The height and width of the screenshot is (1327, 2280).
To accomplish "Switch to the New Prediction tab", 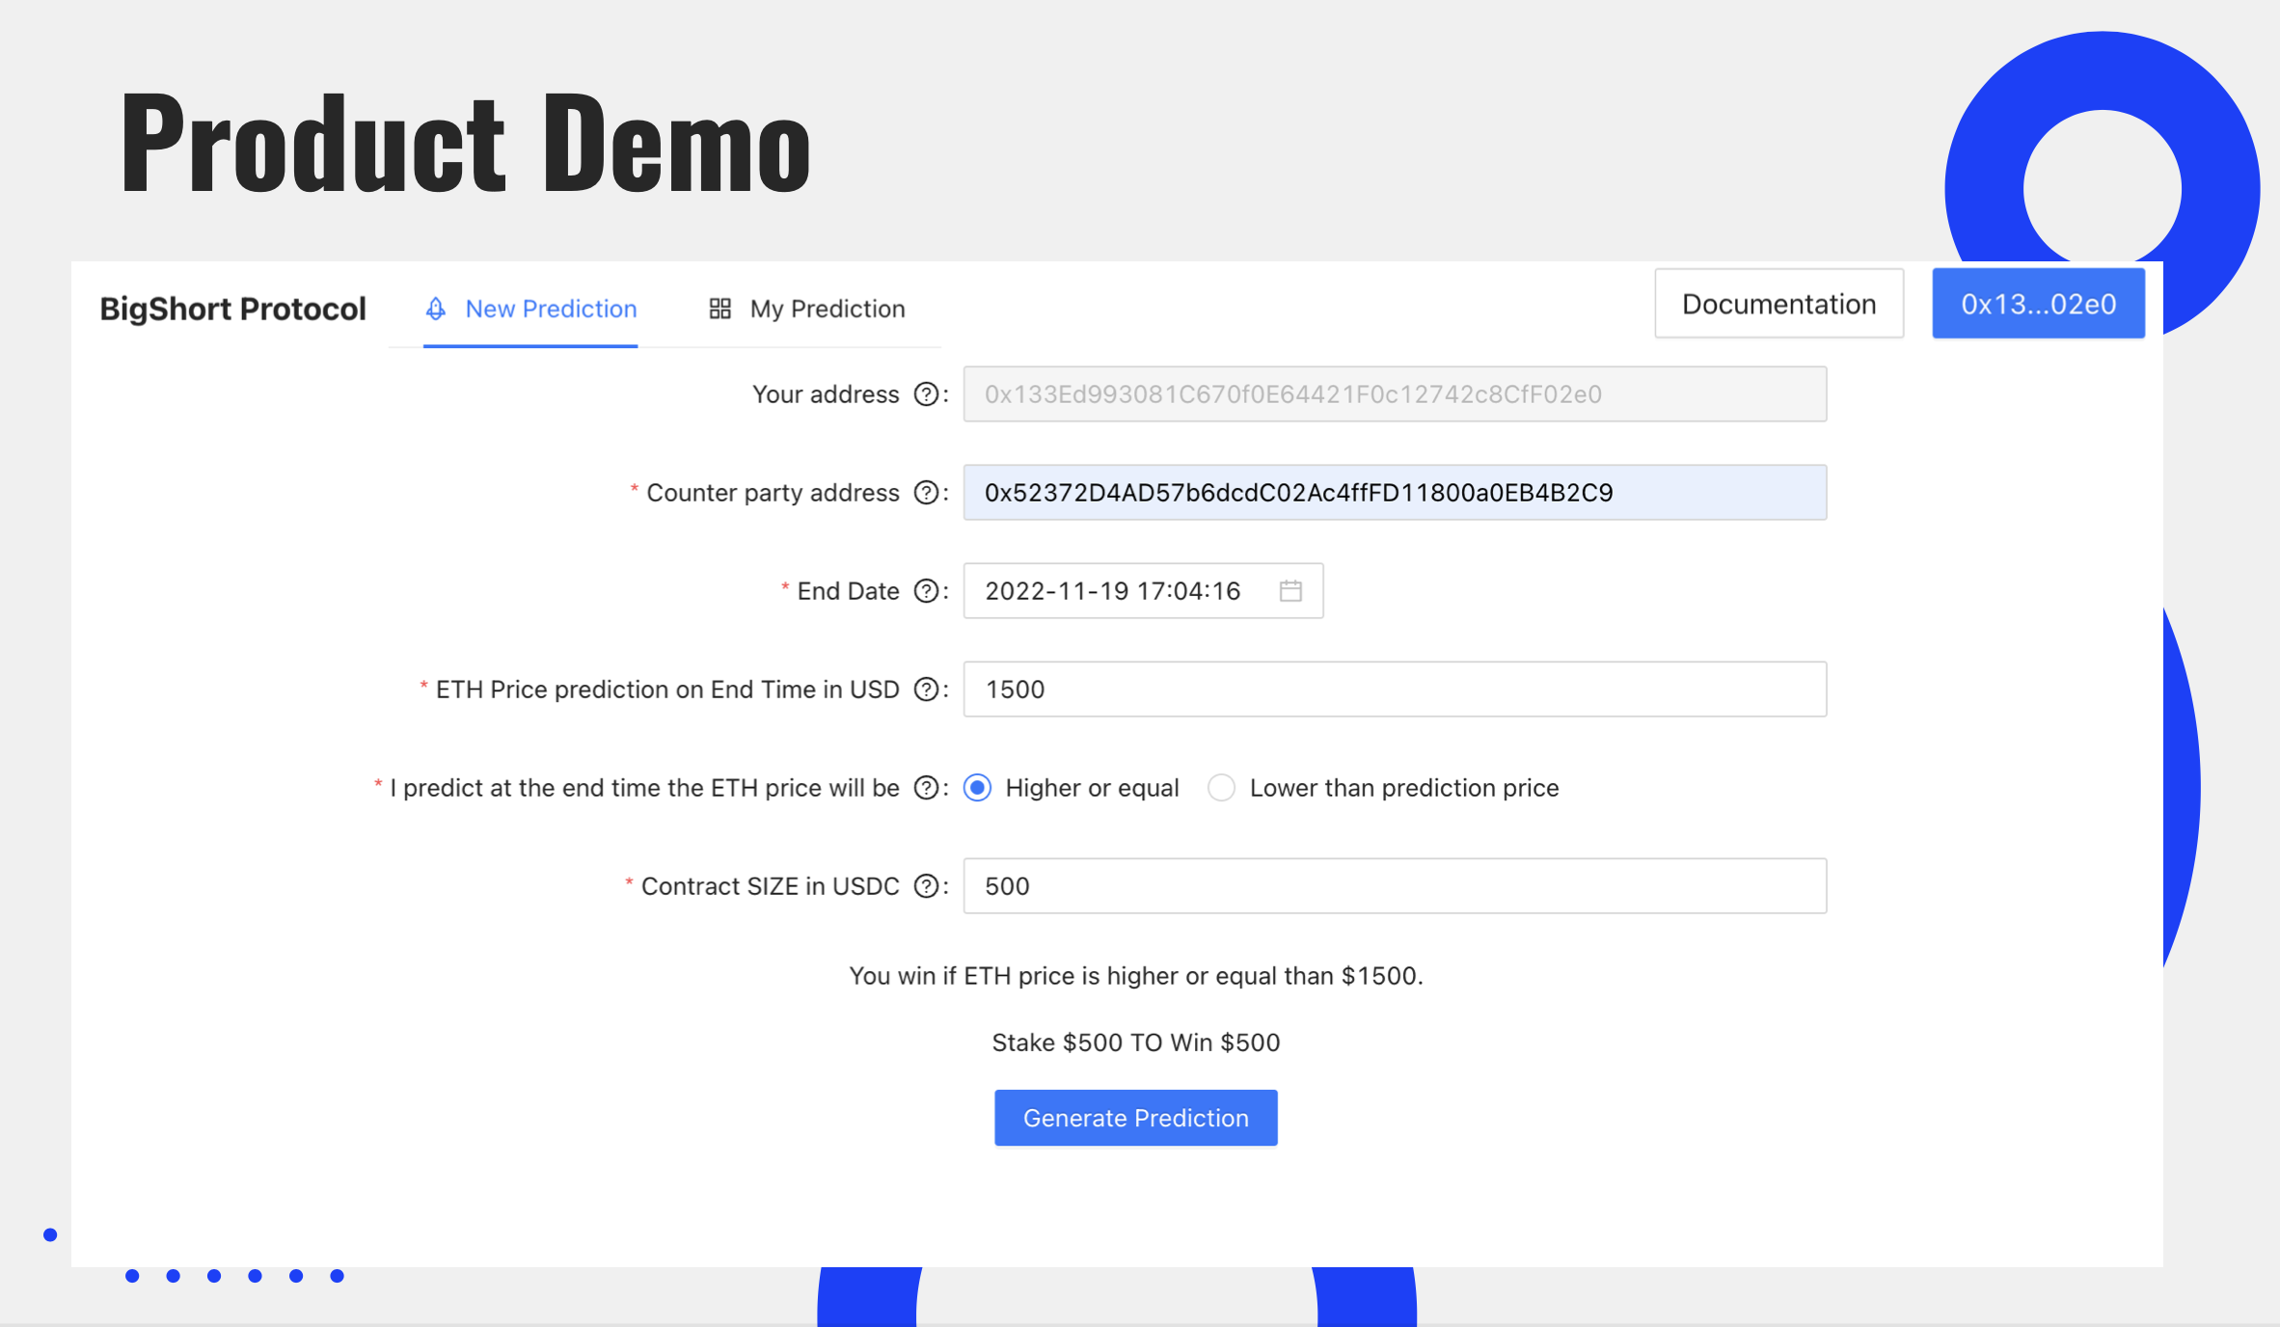I will click(x=550, y=309).
